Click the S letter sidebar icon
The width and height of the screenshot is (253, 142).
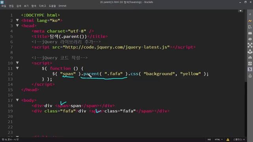250,69
